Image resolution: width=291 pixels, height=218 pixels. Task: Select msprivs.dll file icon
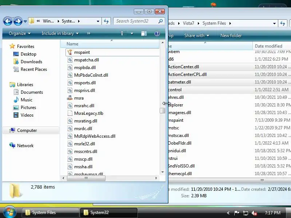coord(70,90)
